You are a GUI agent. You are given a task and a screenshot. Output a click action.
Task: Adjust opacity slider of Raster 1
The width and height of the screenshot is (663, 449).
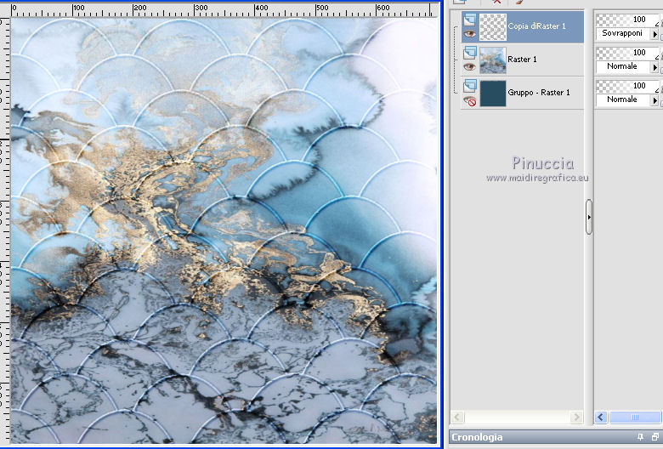[x=627, y=53]
